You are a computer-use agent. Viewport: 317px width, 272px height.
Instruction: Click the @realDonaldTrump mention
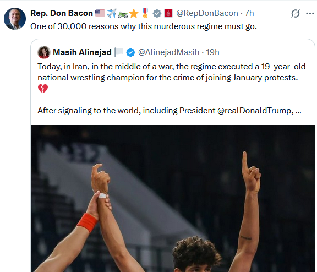[254, 111]
